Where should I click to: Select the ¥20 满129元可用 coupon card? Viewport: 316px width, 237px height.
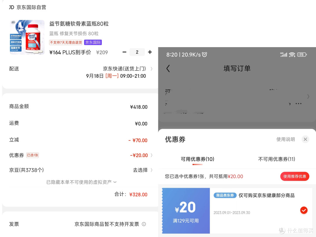[237, 211]
